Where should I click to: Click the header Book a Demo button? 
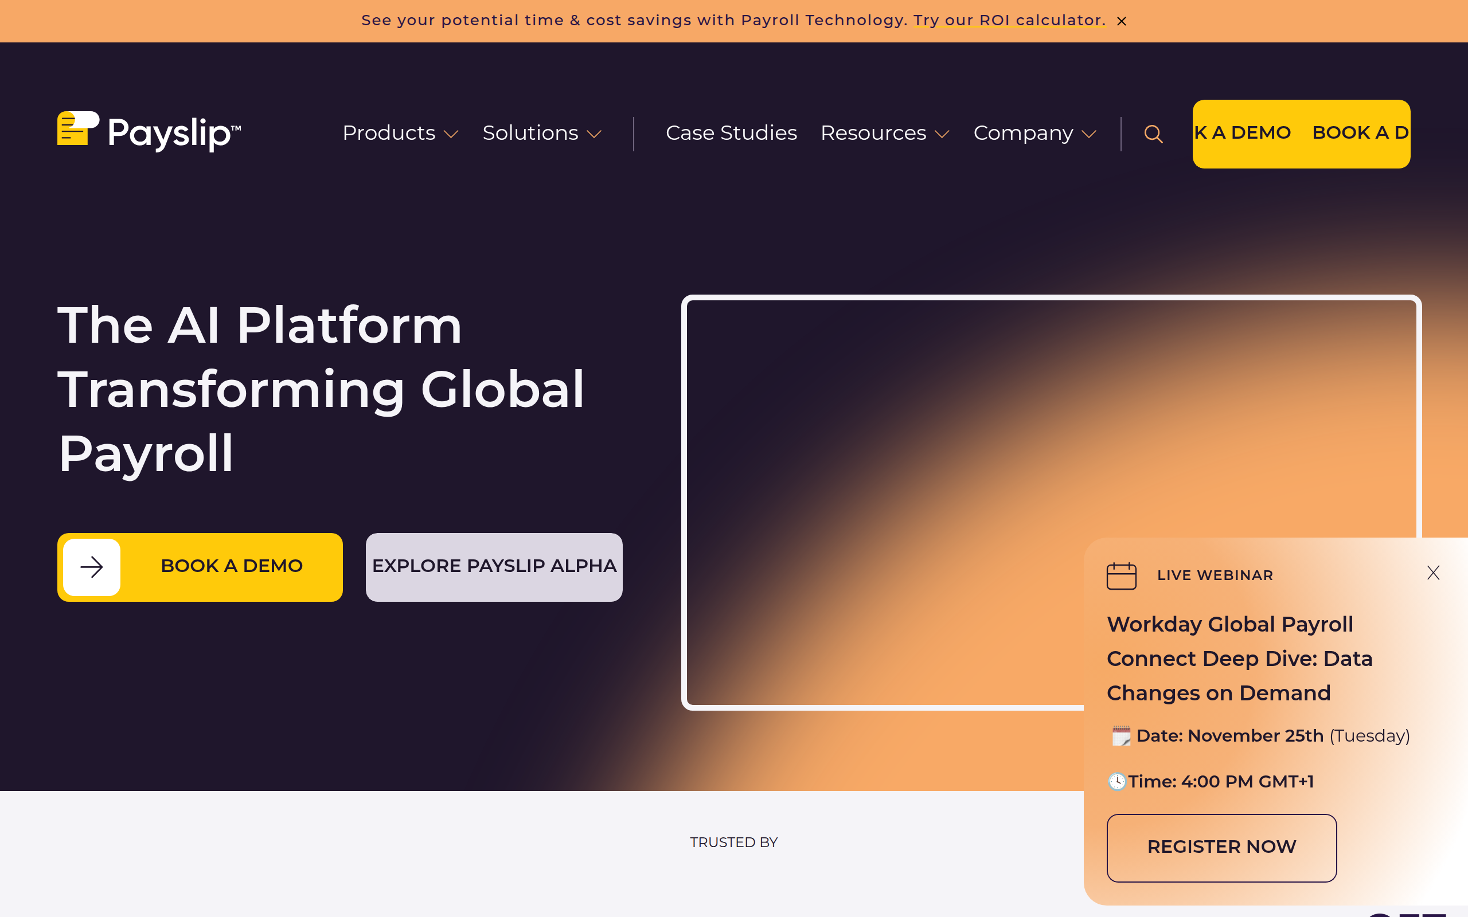point(1301,134)
